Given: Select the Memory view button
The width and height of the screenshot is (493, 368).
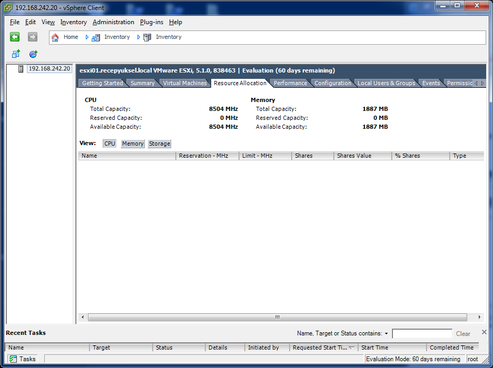Looking at the screenshot, I should pos(133,144).
